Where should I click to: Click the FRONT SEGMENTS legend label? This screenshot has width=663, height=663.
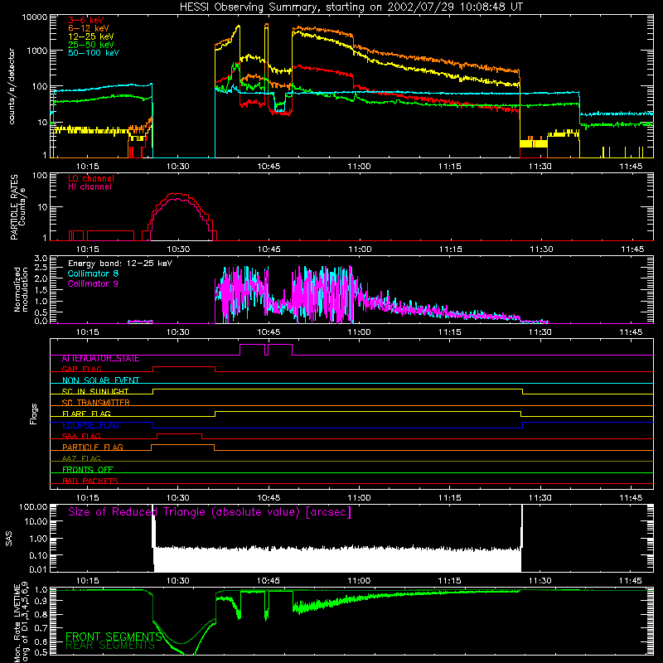coord(114,636)
